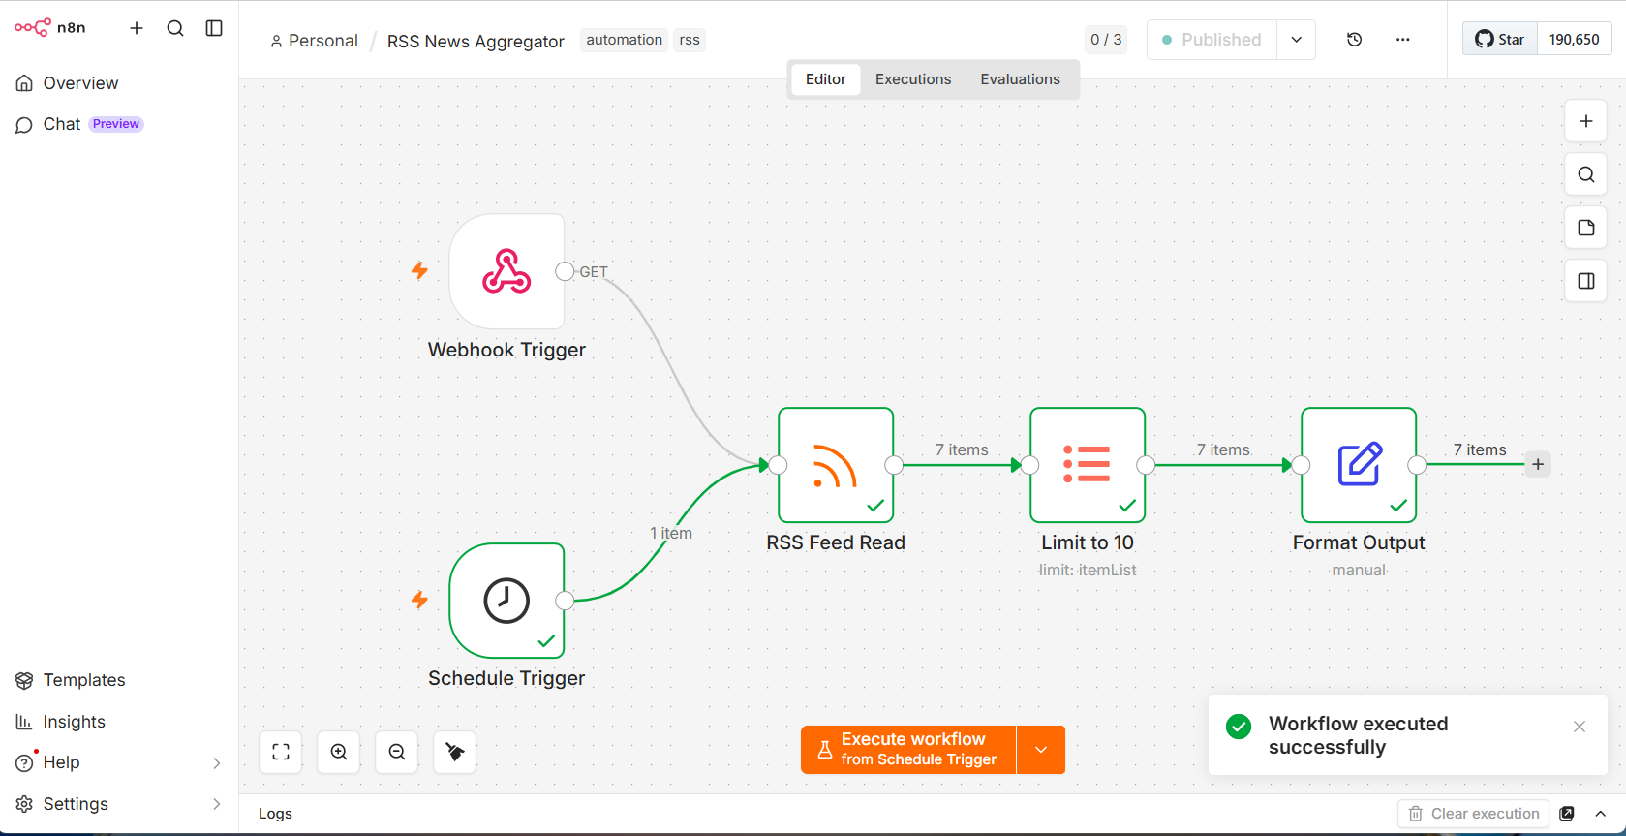Viewport: 1626px width, 836px height.
Task: Open dropdown next to Published
Action: pos(1297,40)
